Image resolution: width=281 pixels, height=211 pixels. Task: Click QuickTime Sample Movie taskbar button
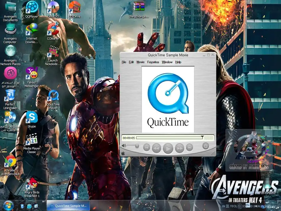68,206
